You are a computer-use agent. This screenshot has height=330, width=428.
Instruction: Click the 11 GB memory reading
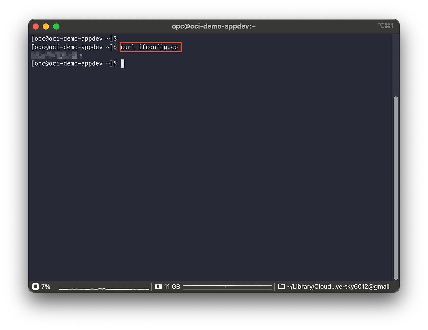tap(172, 287)
